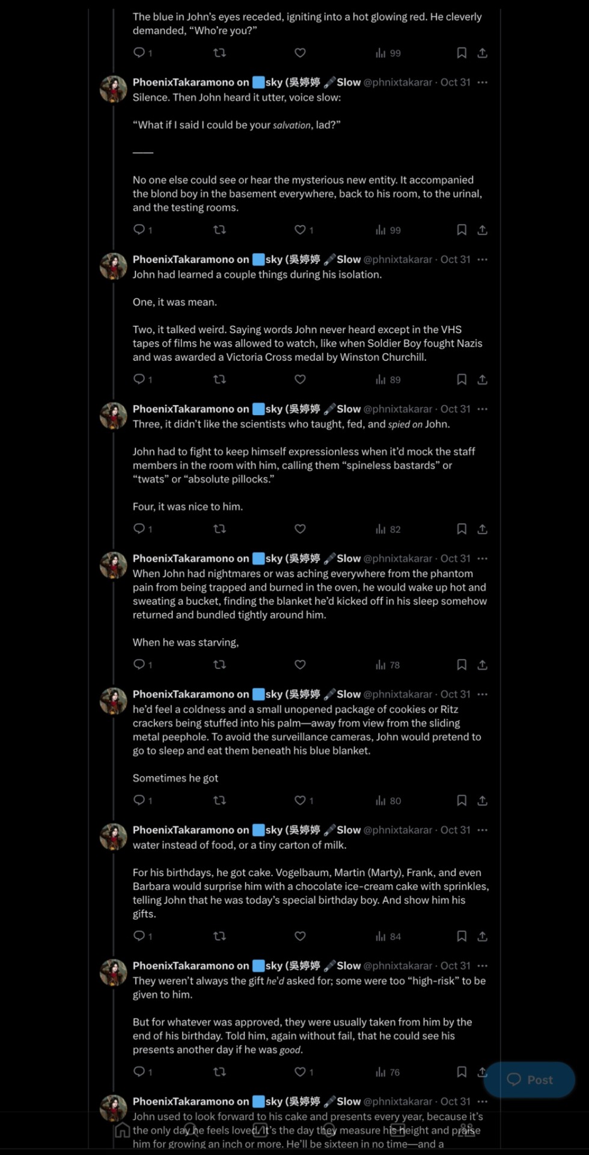Share the "Three, it didn't like the scientists" tweet

482,529
